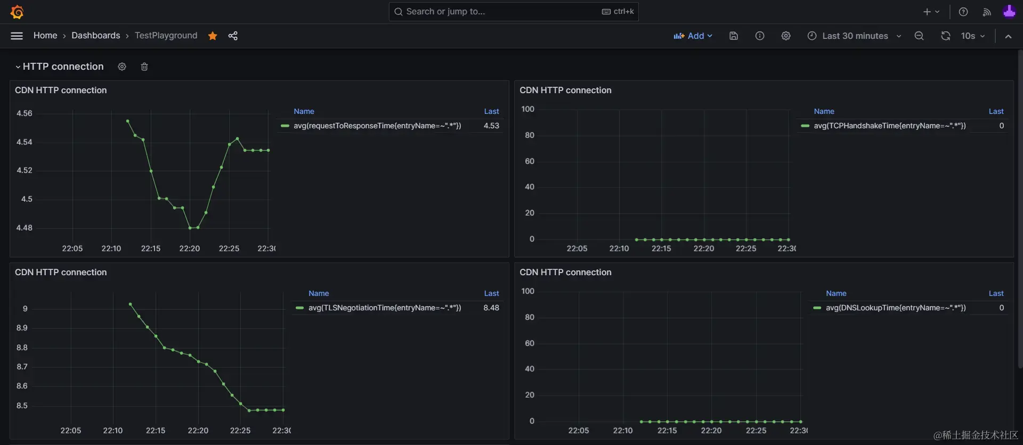This screenshot has height=445, width=1023.
Task: Expand the 10s refresh interval dropdown
Action: (x=973, y=36)
